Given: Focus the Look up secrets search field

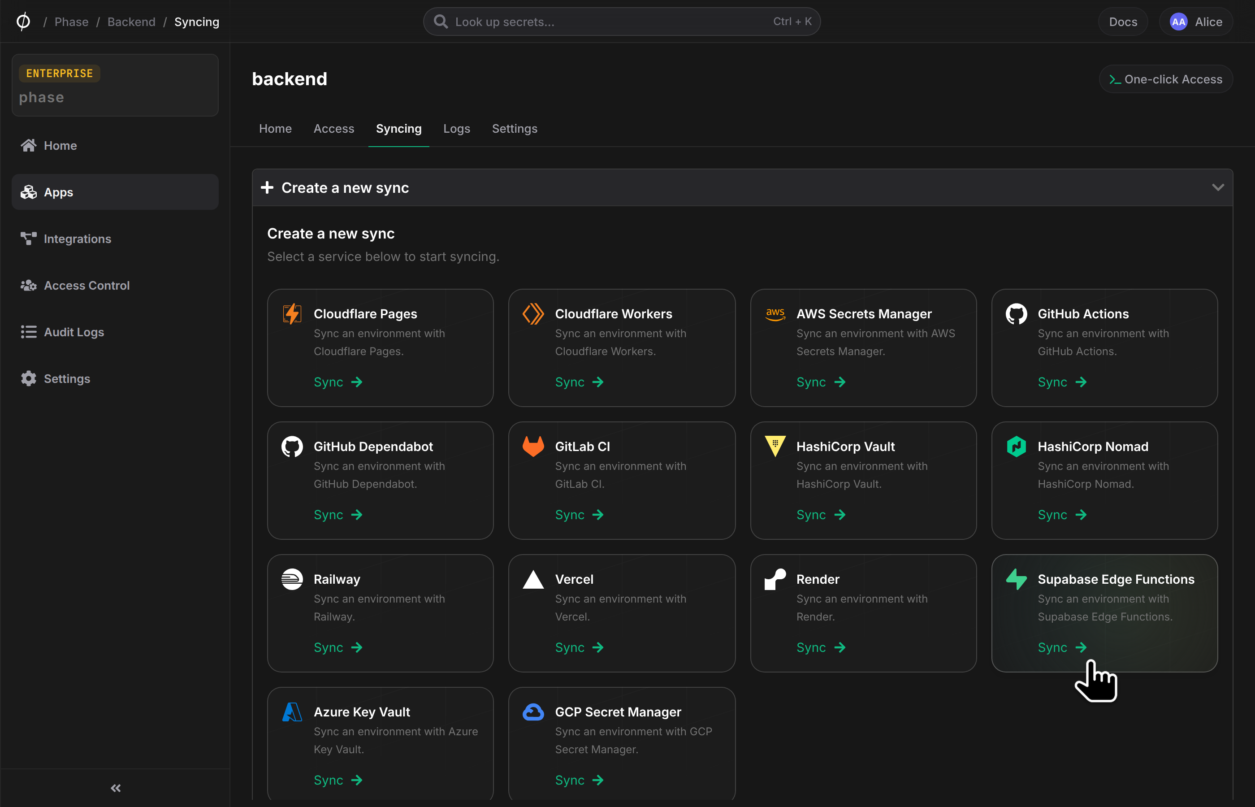Looking at the screenshot, I should click(622, 22).
